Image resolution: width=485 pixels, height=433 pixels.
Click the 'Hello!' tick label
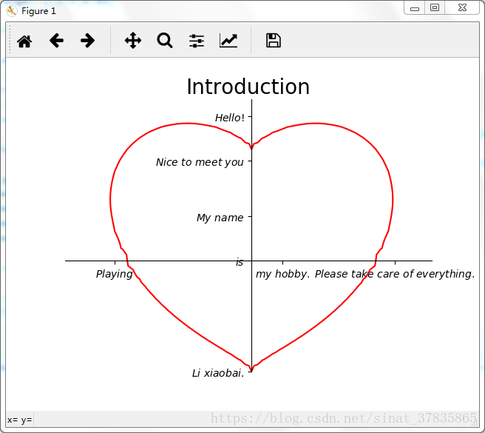click(230, 118)
